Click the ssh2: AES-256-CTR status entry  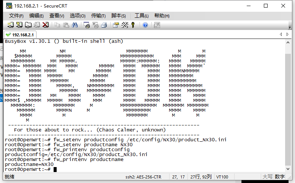coord(143,177)
